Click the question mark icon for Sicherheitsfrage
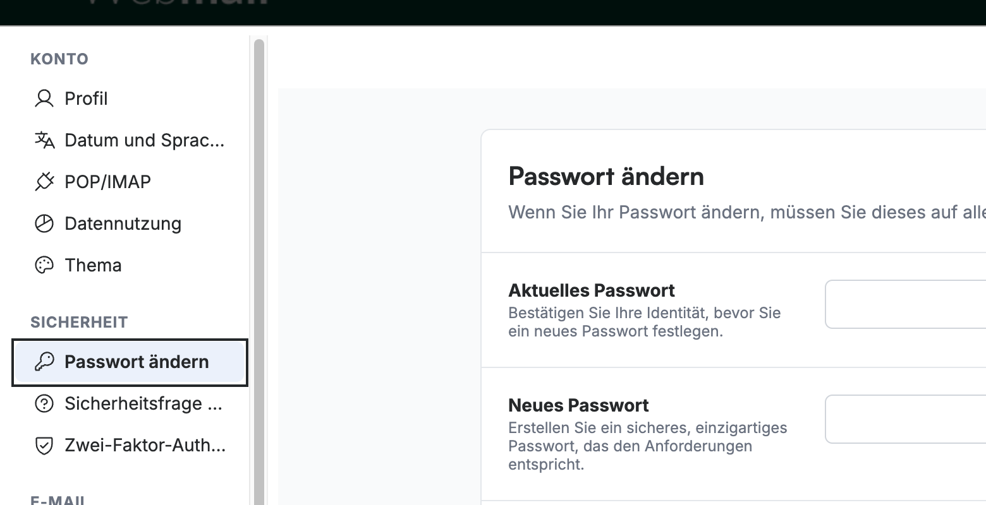Viewport: 986px width, 505px height. click(44, 403)
